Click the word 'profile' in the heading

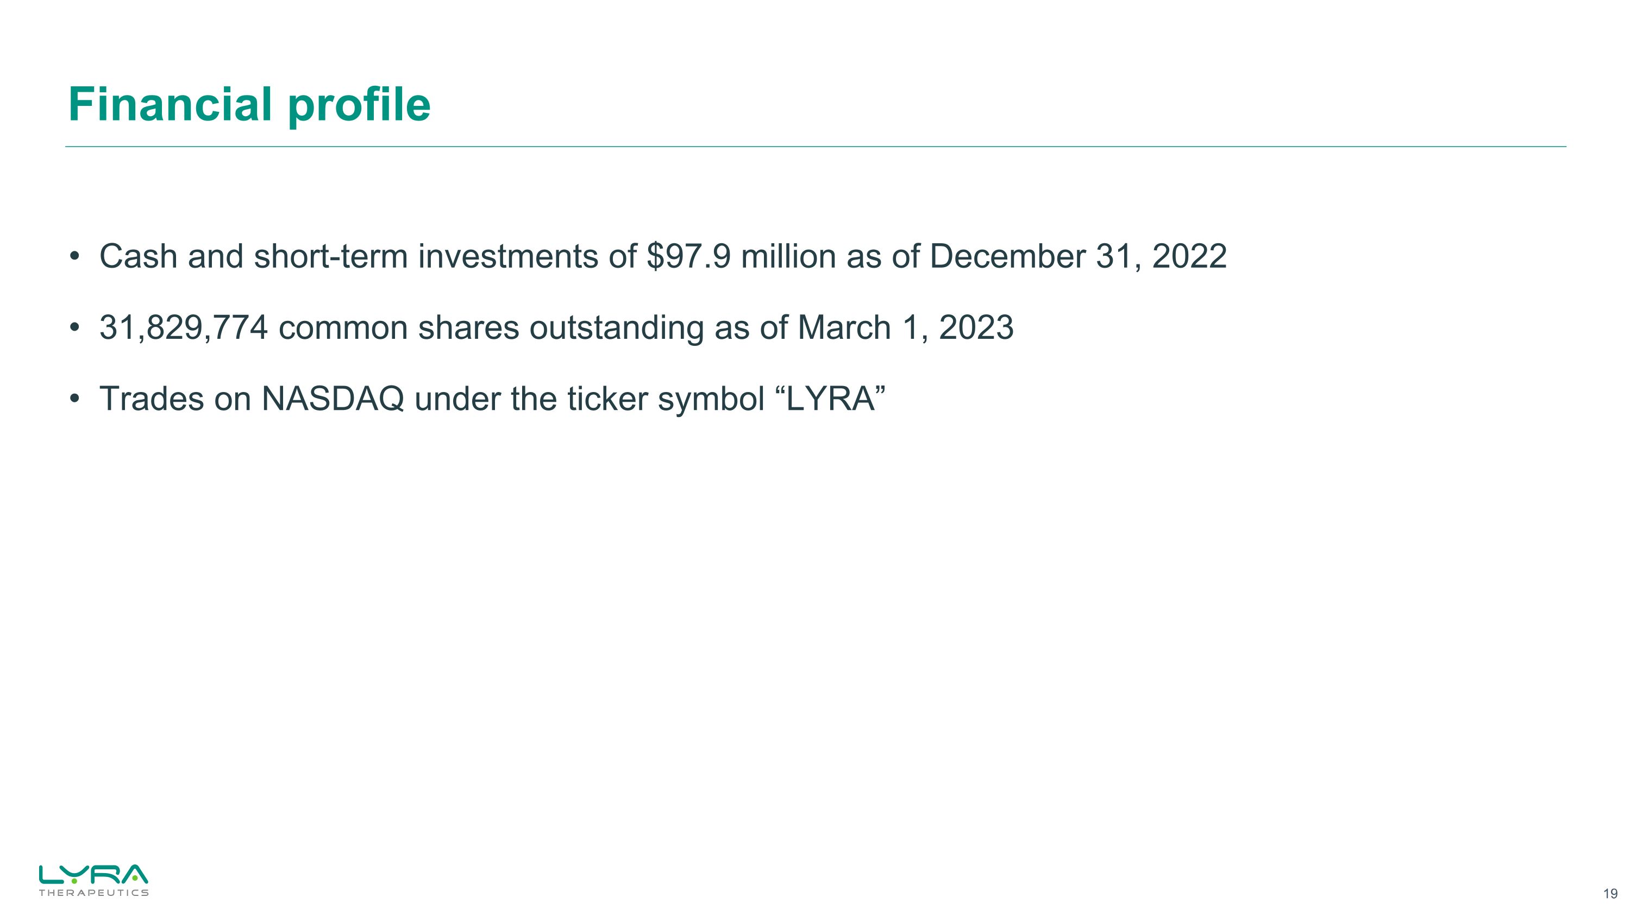pyautogui.click(x=359, y=104)
